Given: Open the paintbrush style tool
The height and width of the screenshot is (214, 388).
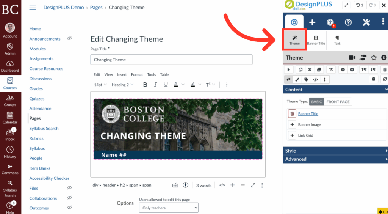Looking at the screenshot, I should click(x=297, y=79).
